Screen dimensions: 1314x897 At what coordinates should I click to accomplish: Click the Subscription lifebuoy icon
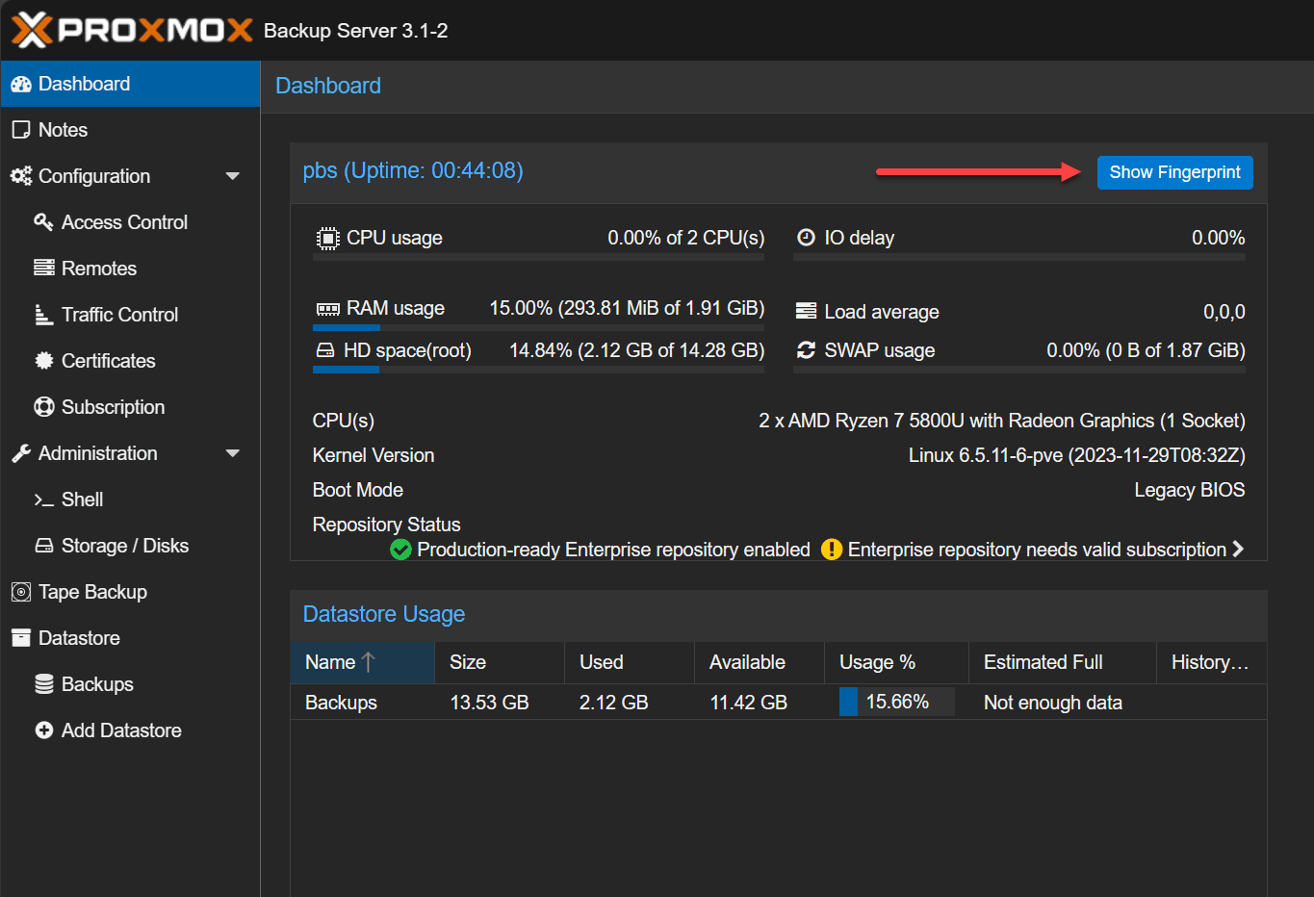pyautogui.click(x=43, y=407)
